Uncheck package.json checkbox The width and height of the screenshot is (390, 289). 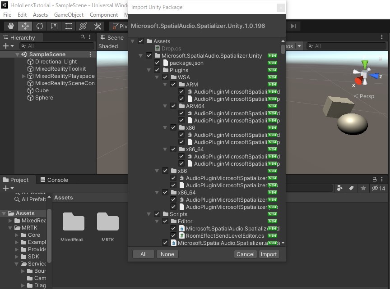tap(157, 63)
